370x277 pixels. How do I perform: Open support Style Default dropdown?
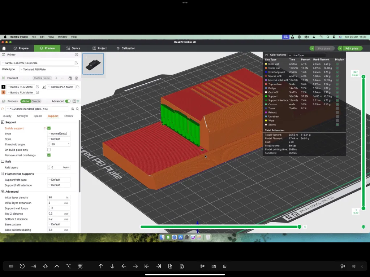click(x=59, y=139)
